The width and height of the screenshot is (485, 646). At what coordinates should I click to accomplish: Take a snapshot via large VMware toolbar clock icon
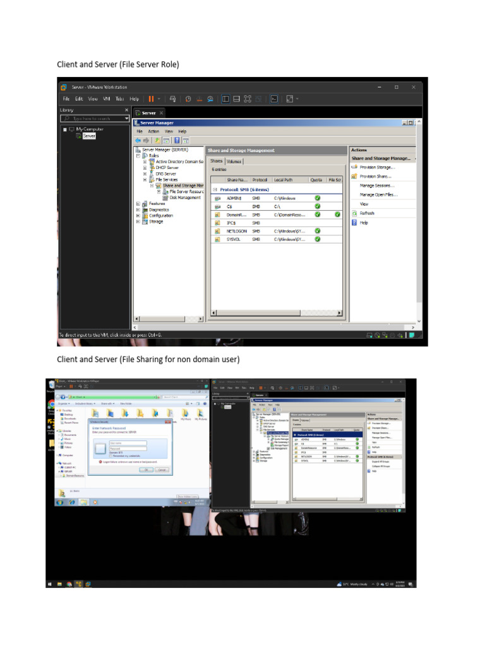point(188,99)
